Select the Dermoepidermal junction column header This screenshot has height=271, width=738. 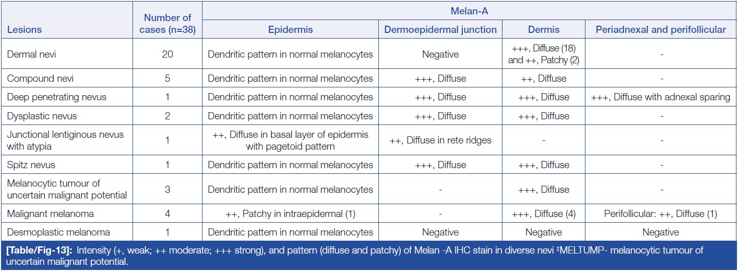441,29
